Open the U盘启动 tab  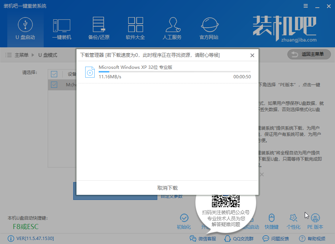pyautogui.click(x=25, y=28)
